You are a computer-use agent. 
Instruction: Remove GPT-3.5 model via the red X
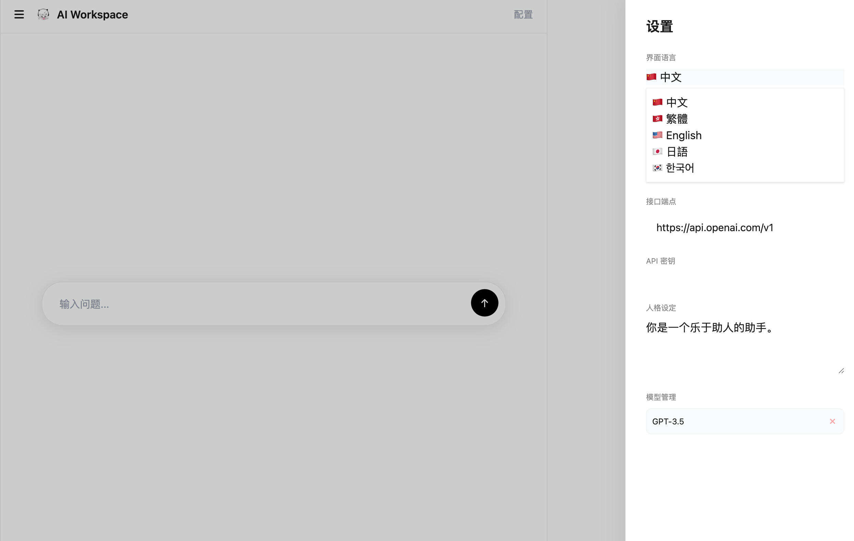tap(832, 421)
